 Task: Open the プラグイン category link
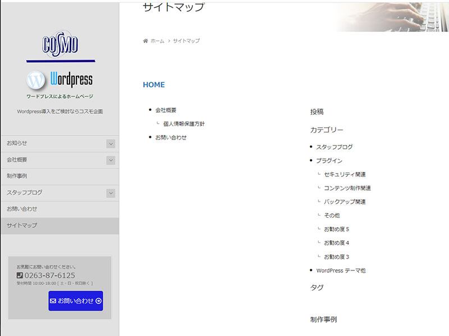point(329,161)
